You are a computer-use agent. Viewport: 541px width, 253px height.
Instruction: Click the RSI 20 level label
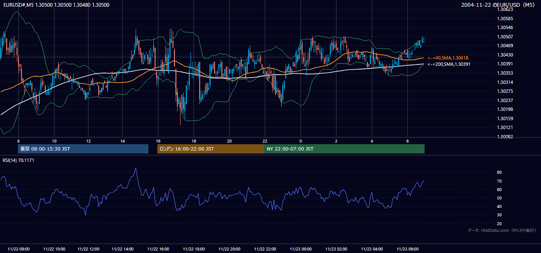(499, 223)
